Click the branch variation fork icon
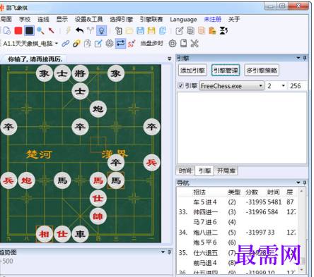Viewport: 314px width, 277px height. click(x=91, y=30)
